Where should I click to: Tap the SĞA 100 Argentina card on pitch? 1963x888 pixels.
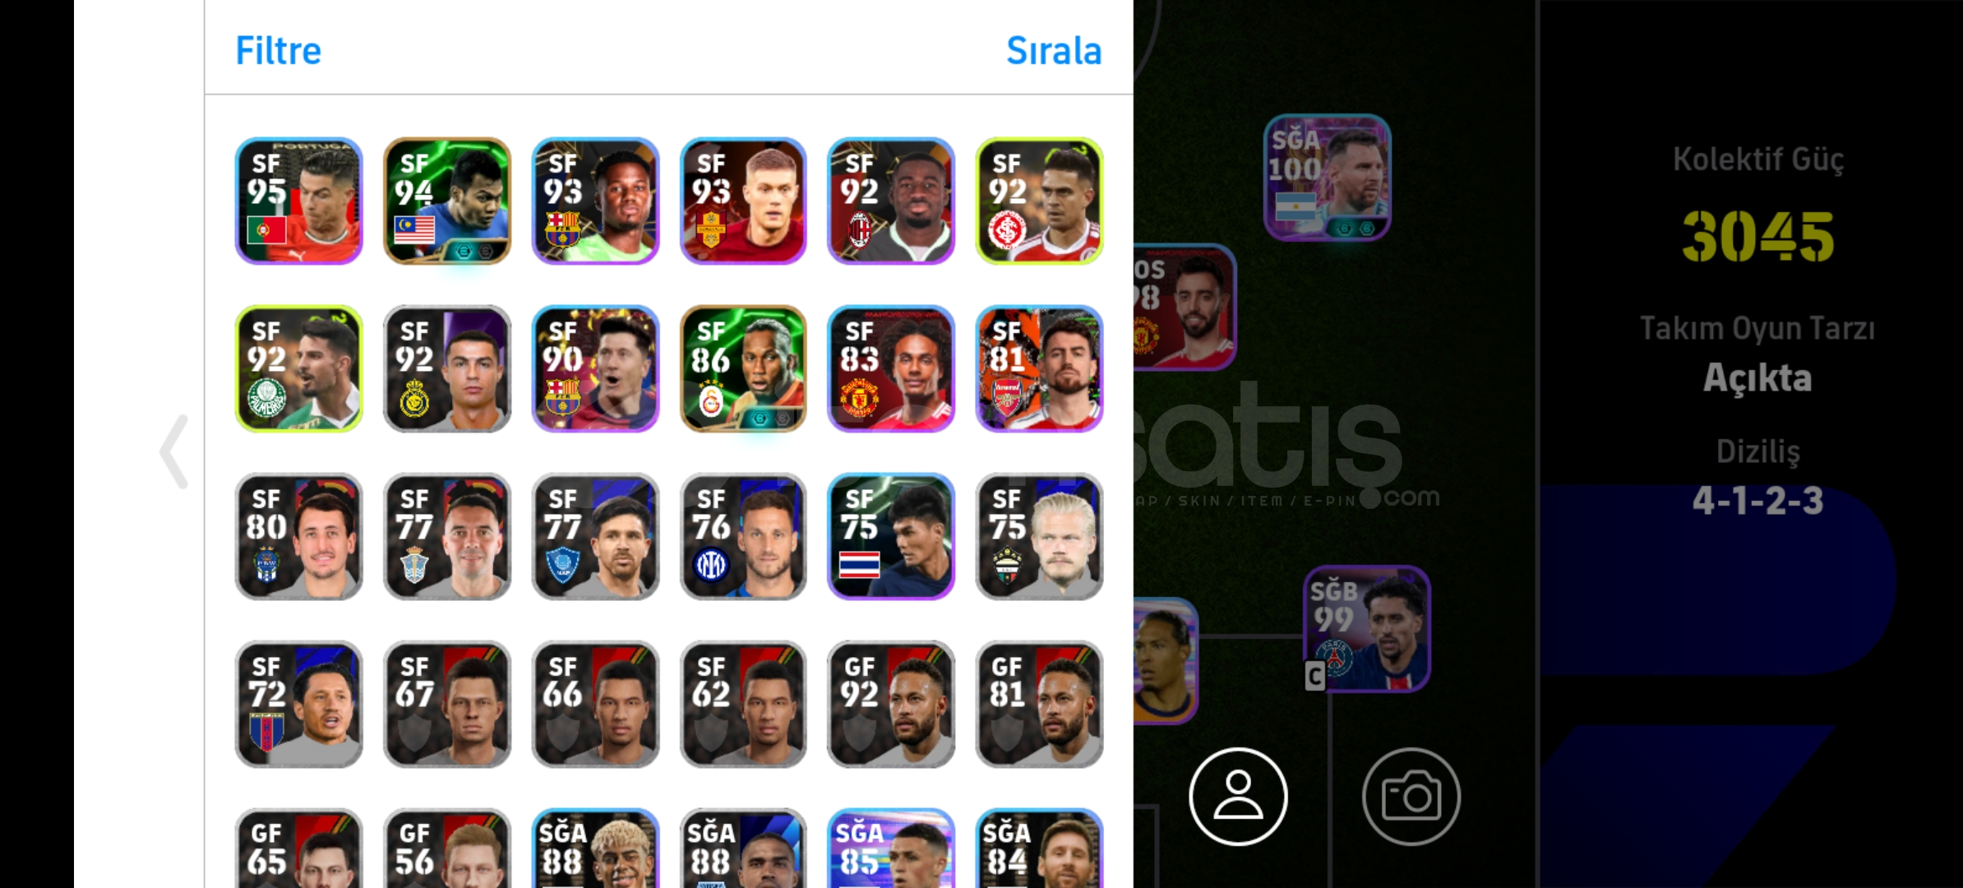(1327, 178)
